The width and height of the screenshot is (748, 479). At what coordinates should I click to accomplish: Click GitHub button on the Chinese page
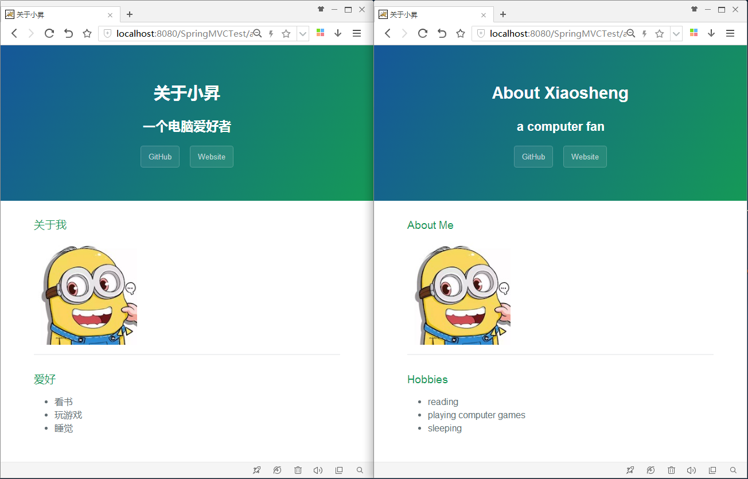[x=160, y=157]
